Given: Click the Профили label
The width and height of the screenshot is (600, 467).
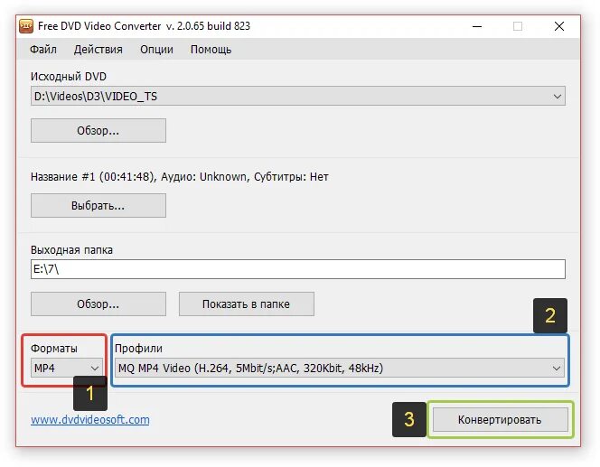Looking at the screenshot, I should pos(138,349).
